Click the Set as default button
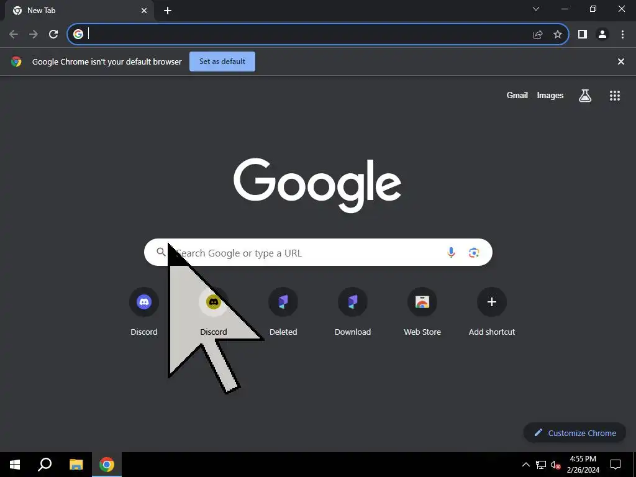Image resolution: width=636 pixels, height=477 pixels. [x=222, y=61]
